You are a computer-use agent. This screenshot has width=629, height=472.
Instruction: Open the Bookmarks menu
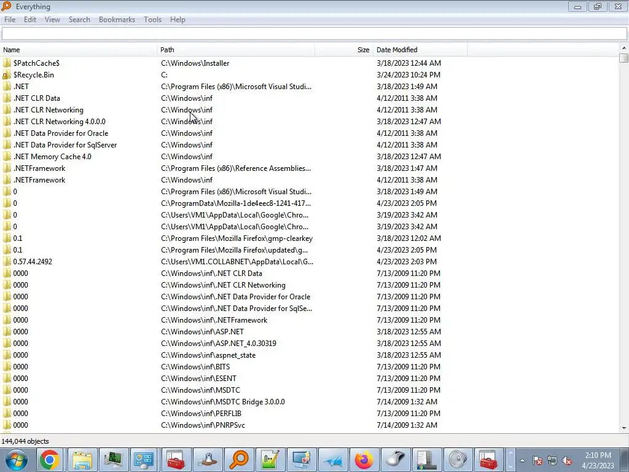click(117, 20)
